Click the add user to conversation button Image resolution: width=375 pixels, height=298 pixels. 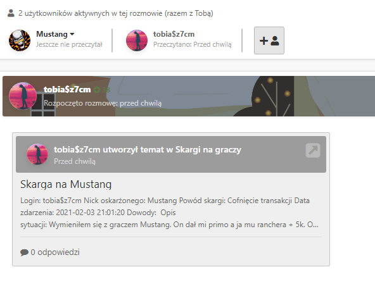269,40
